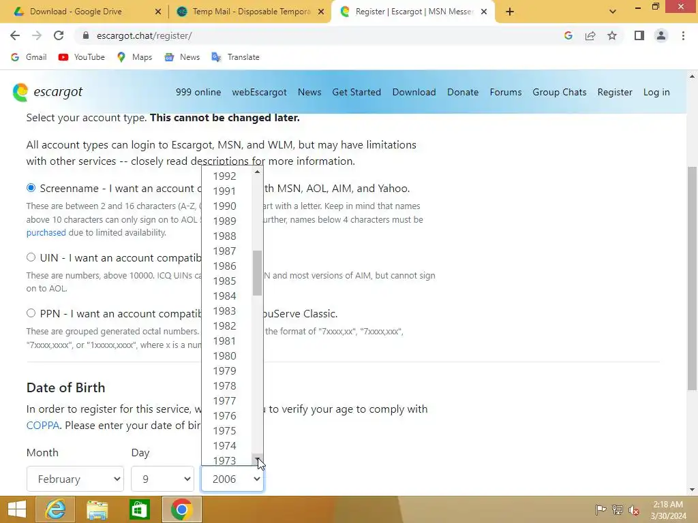
Task: Open Group Chats nav link
Action: pos(560,92)
